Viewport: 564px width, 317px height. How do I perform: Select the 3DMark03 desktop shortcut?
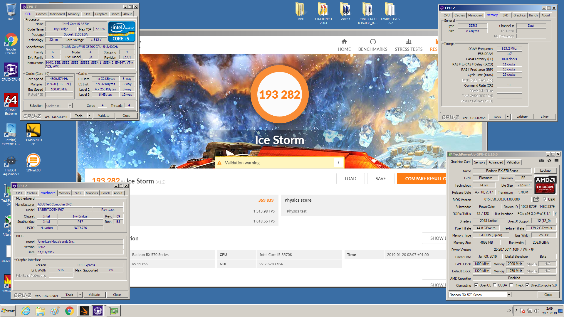click(33, 163)
